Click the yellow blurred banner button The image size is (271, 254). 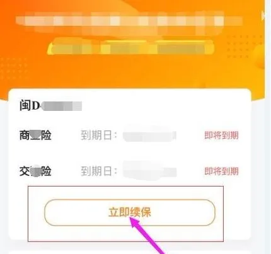point(130,48)
